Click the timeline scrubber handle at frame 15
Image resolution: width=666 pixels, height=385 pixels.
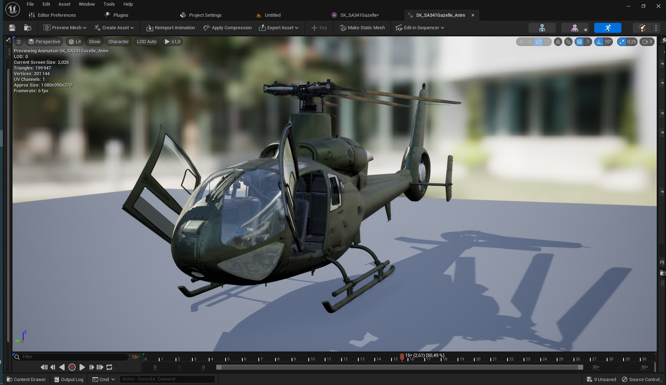point(402,356)
